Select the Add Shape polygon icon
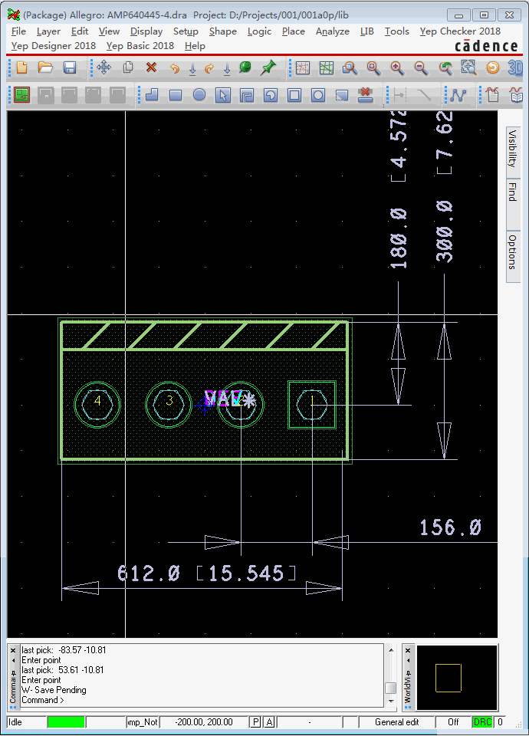 (x=152, y=95)
